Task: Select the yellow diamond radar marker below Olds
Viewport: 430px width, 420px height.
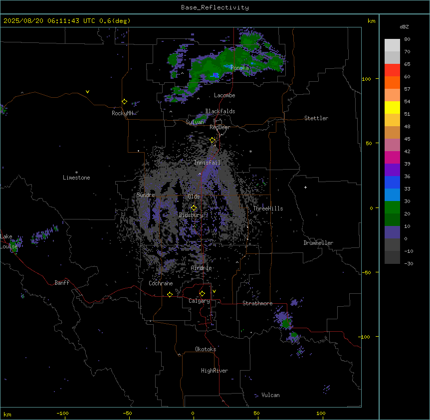Action: [x=194, y=208]
